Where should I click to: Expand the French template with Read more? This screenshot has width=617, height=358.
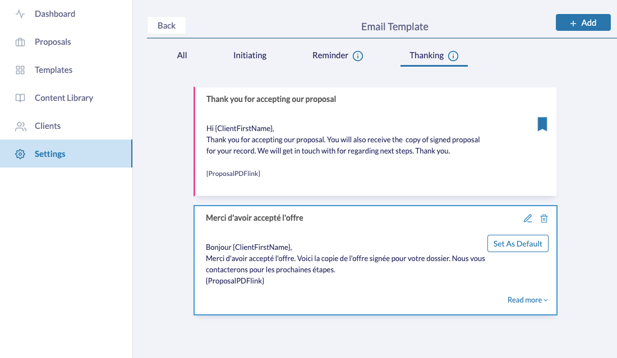(528, 300)
